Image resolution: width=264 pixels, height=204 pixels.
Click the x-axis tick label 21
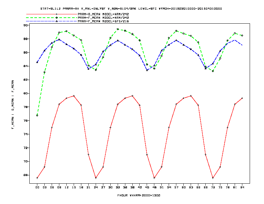(88, 187)
